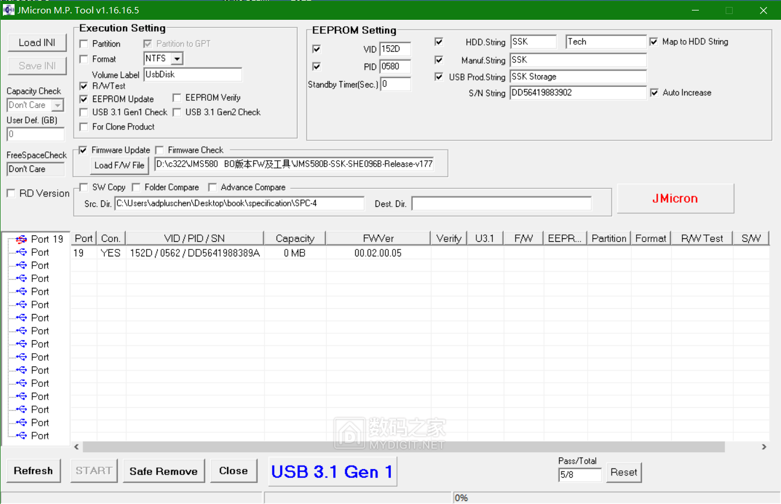Enable the Partition checkbox
This screenshot has width=781, height=504.
84,44
